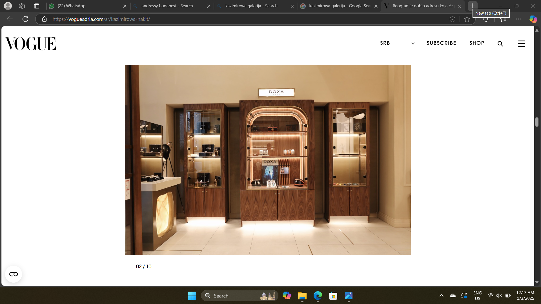Viewport: 541px width, 304px height.
Task: Open a new tab with plus button
Action: (473, 6)
